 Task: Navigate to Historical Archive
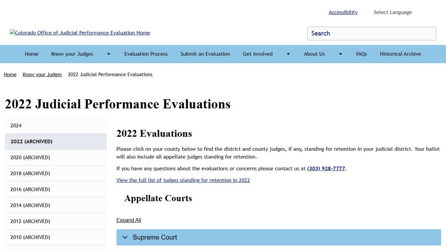pos(400,54)
